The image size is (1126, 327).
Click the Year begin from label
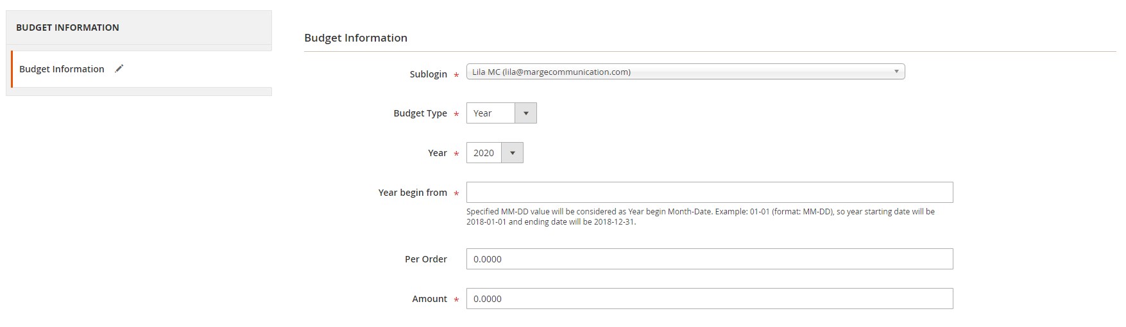pyautogui.click(x=413, y=193)
